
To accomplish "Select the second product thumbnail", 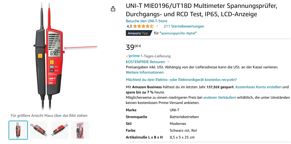I will click(x=39, y=130).
